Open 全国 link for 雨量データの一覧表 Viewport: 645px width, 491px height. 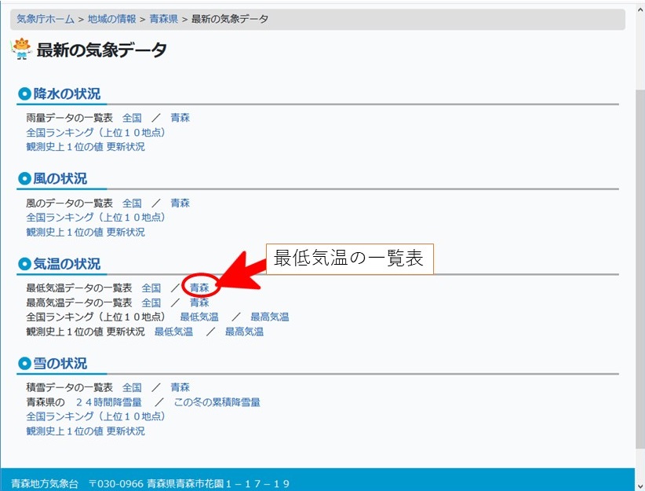132,118
